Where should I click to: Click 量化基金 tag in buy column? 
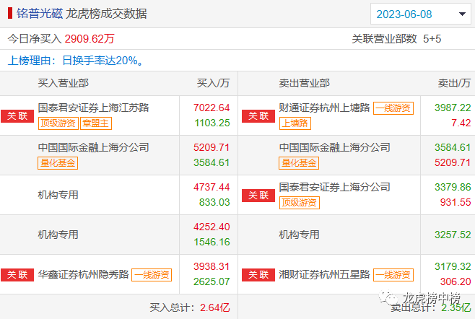(58, 163)
